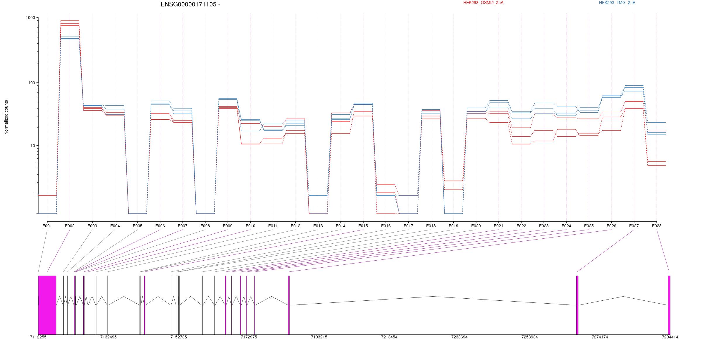The height and width of the screenshot is (351, 702).
Task: Click exon label E028
Action: pyautogui.click(x=657, y=226)
